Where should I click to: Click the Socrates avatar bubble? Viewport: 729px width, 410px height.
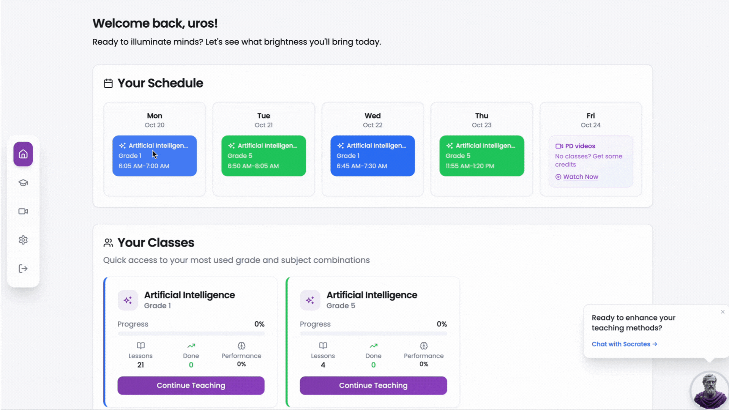(709, 390)
